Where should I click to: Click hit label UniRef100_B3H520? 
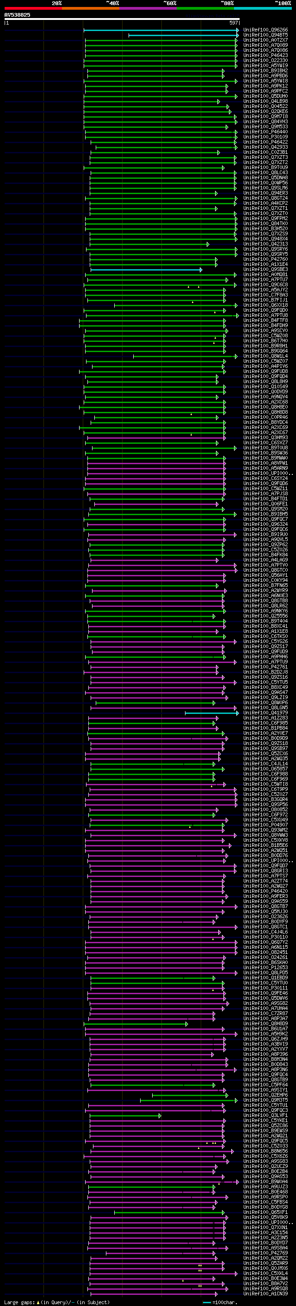pyautogui.click(x=265, y=229)
